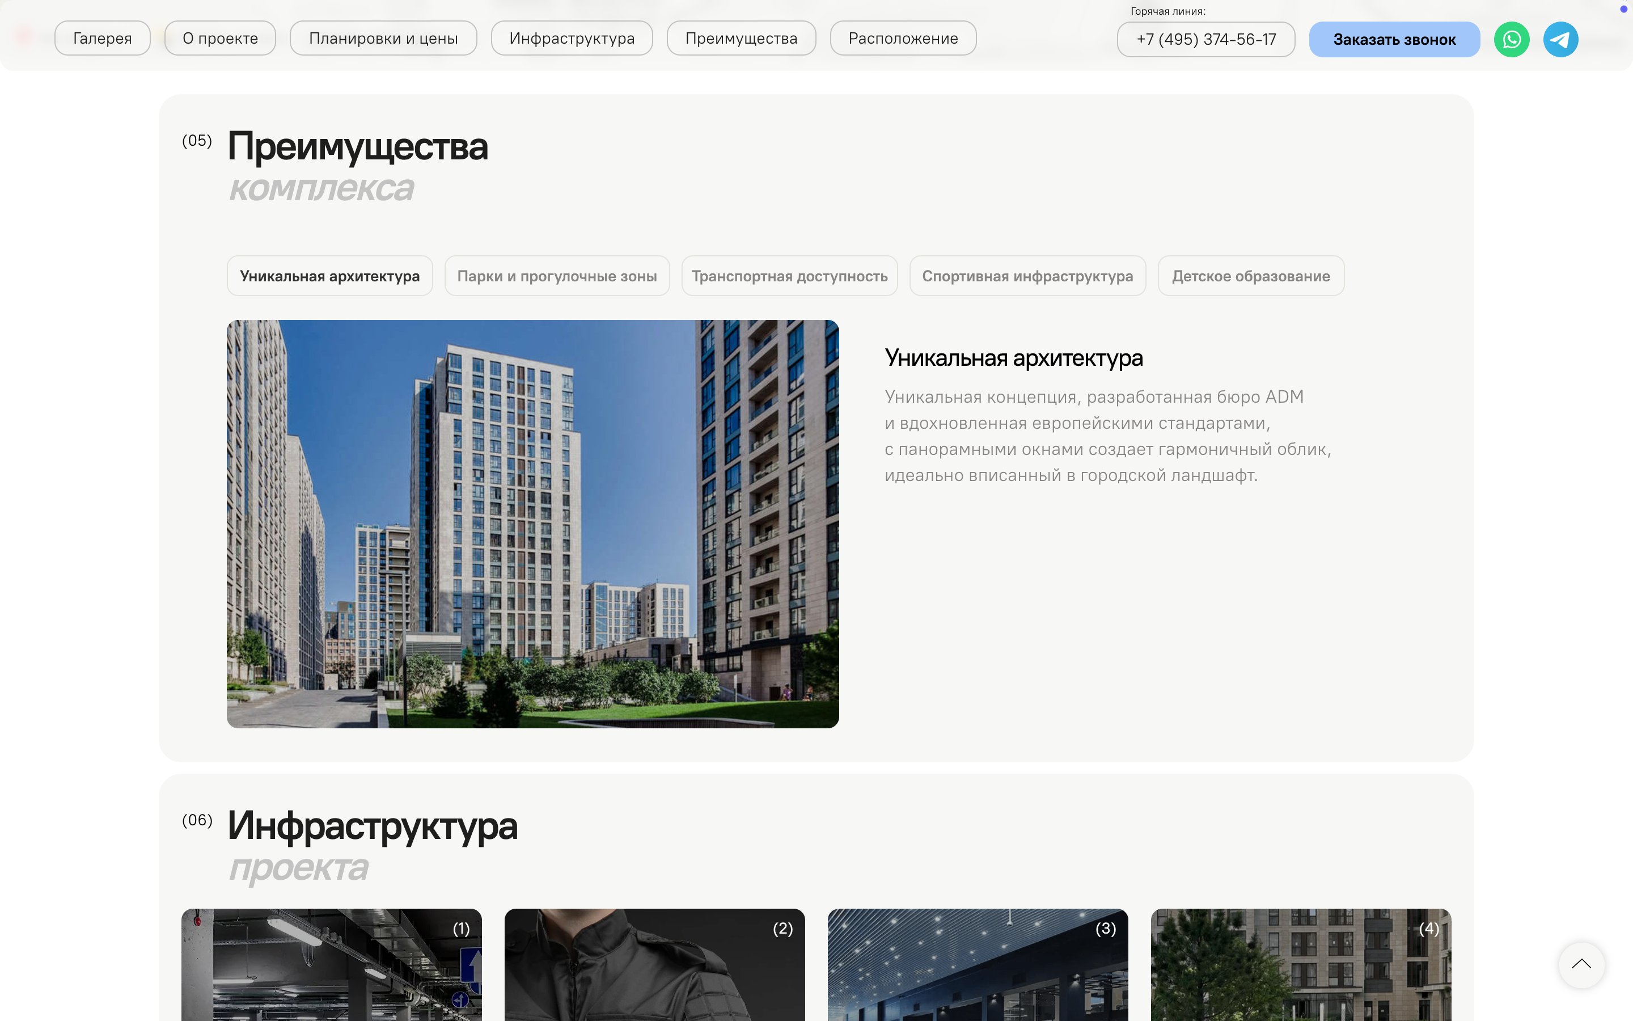This screenshot has height=1021, width=1633.
Task: Click the Горячая линия label
Action: click(1168, 11)
